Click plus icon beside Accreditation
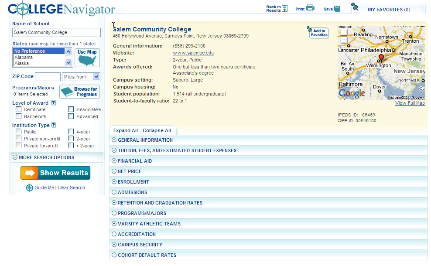 click(x=114, y=234)
